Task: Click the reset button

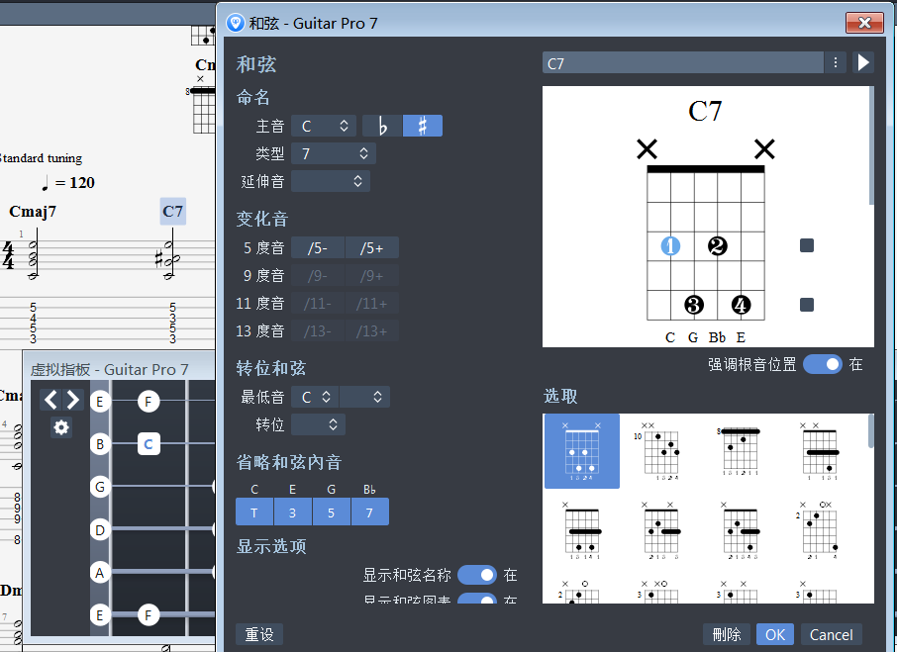Action: pyautogui.click(x=259, y=634)
